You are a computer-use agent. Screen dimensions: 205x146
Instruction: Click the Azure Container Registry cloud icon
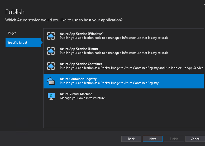[51, 81]
